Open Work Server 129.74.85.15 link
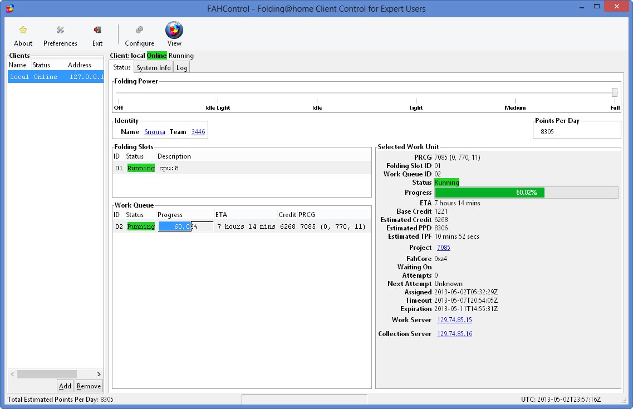This screenshot has width=633, height=409. point(454,320)
